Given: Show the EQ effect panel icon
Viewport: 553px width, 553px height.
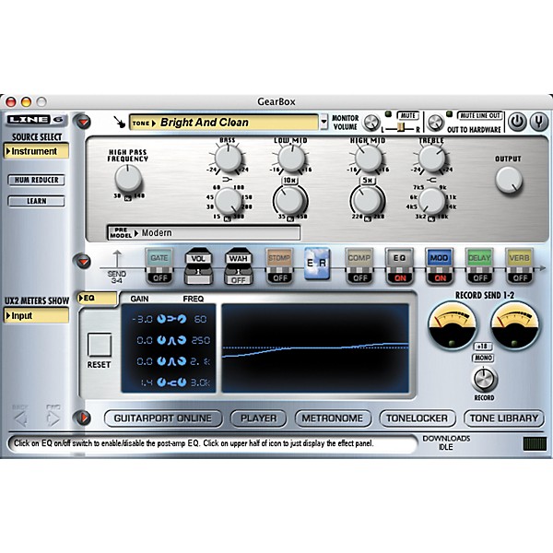Looking at the screenshot, I should coord(399,258).
